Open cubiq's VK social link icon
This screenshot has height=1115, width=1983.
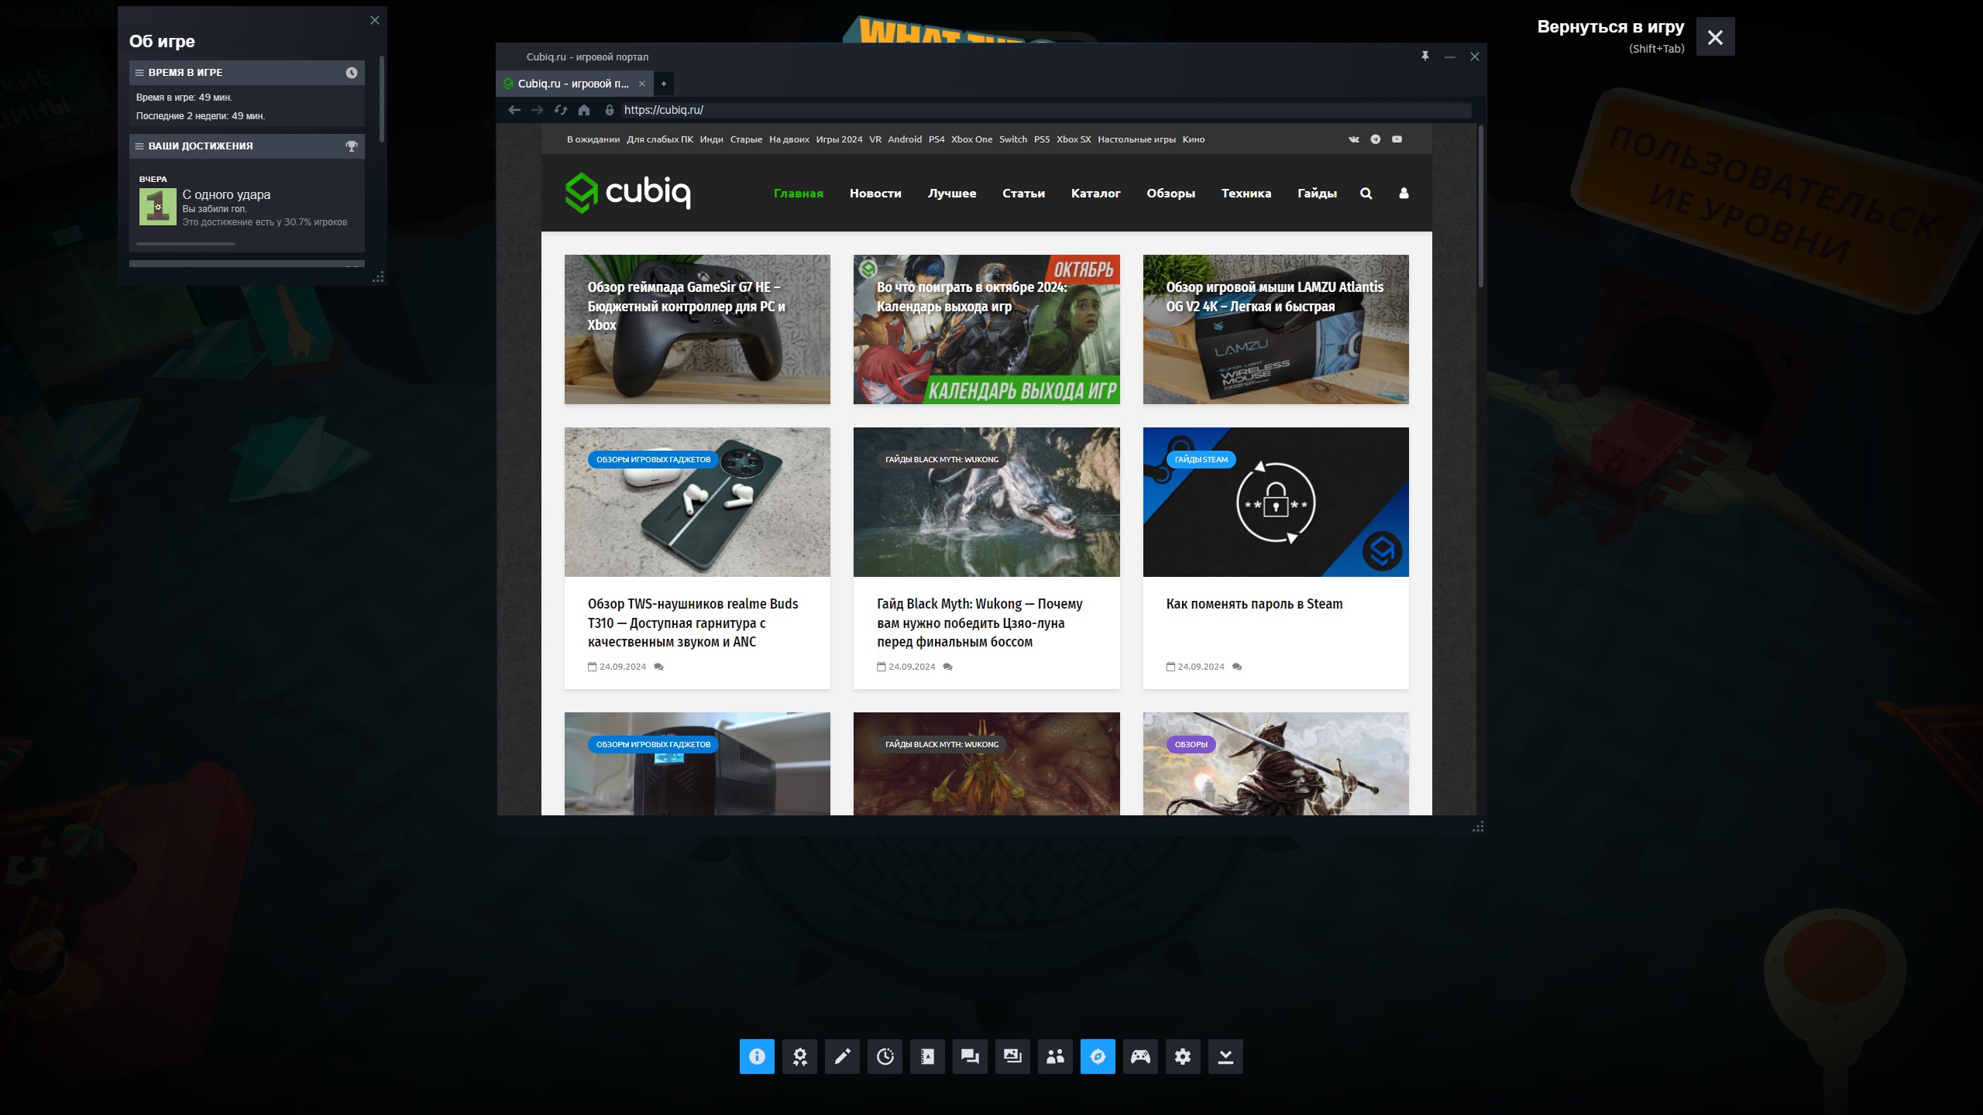[x=1354, y=139]
